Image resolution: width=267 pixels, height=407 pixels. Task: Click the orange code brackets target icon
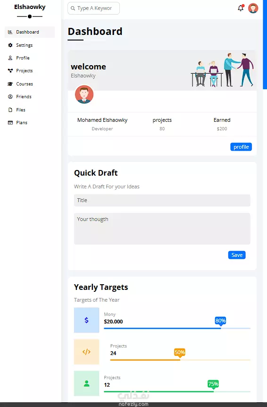tap(87, 352)
